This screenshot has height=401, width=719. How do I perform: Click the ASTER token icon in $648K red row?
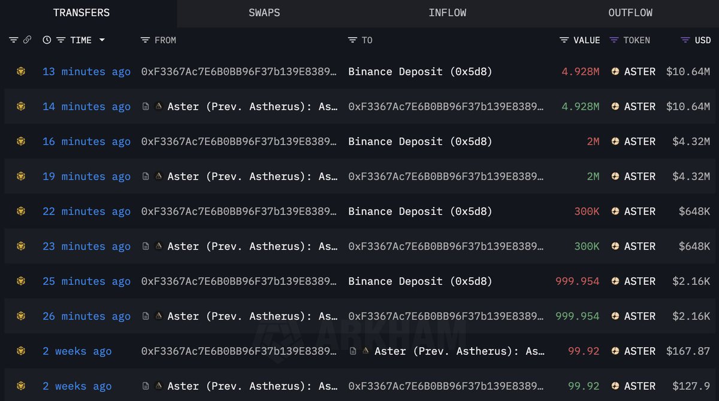point(615,211)
